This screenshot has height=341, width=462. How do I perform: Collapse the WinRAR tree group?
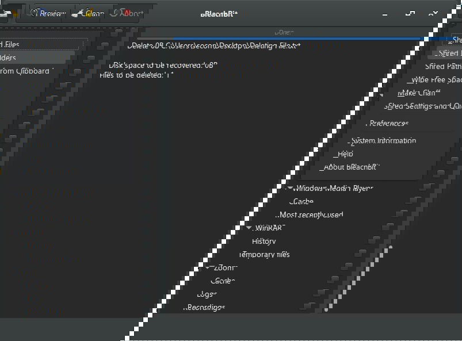tap(249, 228)
